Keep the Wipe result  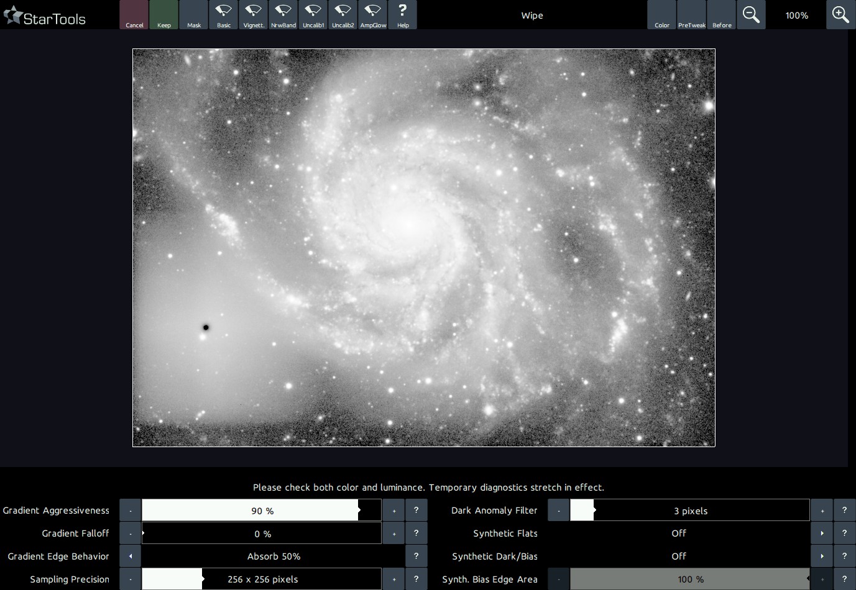tap(164, 15)
